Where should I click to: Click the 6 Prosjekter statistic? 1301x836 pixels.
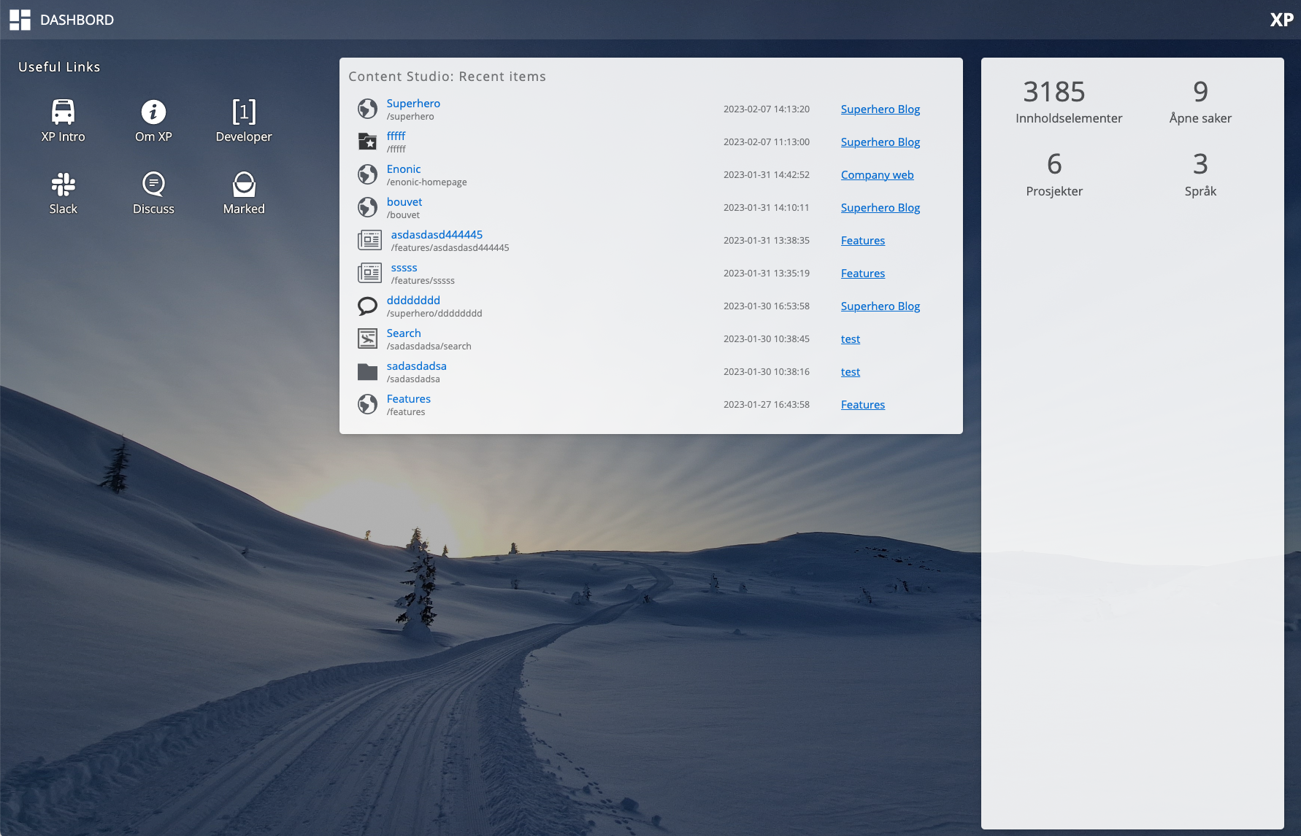click(x=1054, y=174)
